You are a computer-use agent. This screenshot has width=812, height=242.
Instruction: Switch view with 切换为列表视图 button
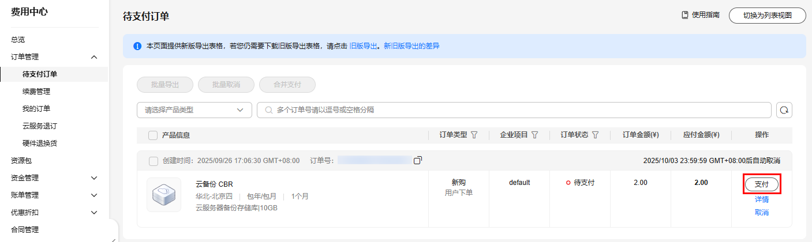(x=767, y=16)
